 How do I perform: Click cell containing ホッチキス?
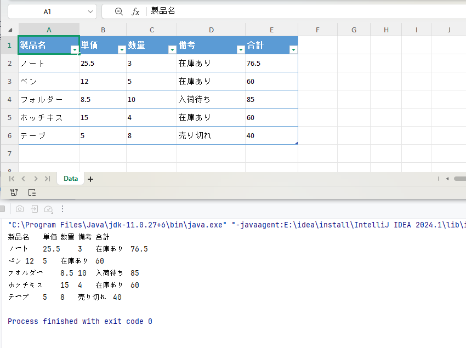point(49,117)
